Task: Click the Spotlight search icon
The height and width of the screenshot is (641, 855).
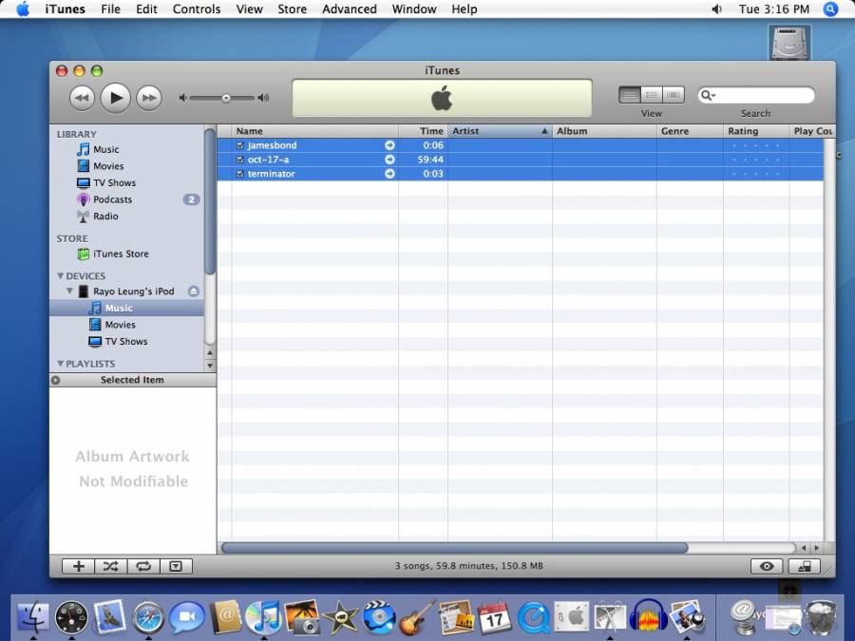Action: tap(830, 9)
